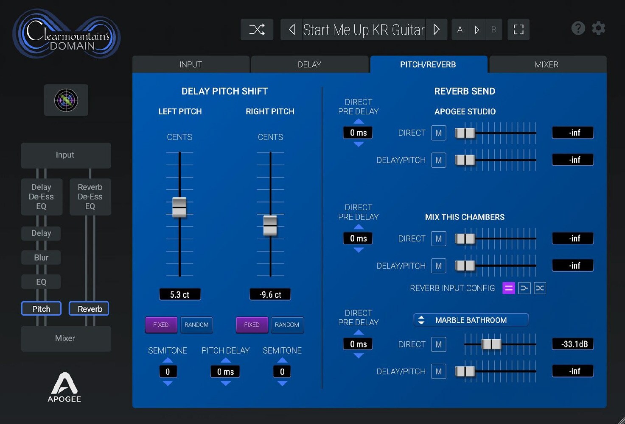Open help question mark icon

(x=578, y=28)
